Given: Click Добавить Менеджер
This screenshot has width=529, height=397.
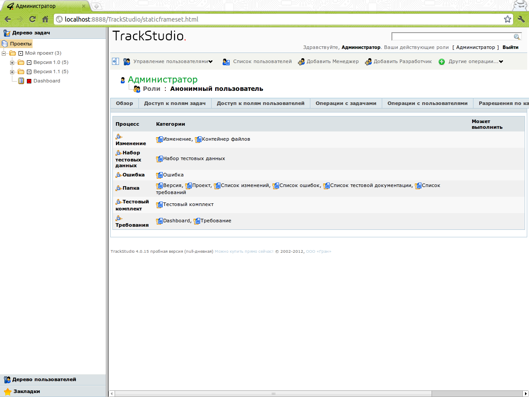Looking at the screenshot, I should coord(332,62).
